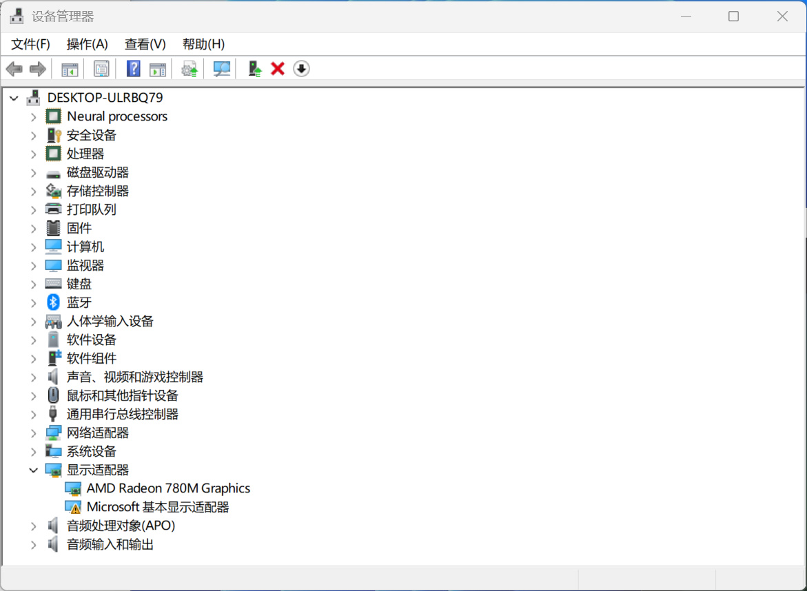Click the Neural processors chip icon
The width and height of the screenshot is (807, 591).
pos(53,116)
